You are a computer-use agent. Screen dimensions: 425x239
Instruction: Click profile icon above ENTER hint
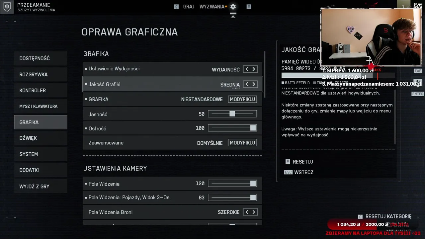(418, 83)
